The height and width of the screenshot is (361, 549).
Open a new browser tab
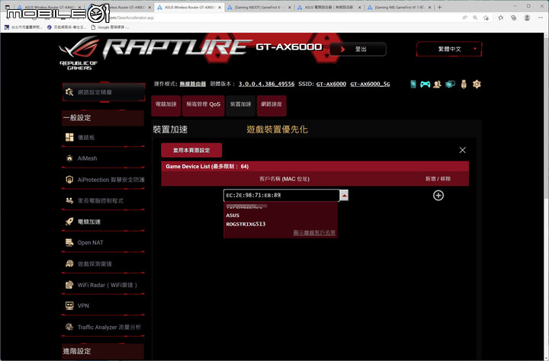[x=440, y=7]
